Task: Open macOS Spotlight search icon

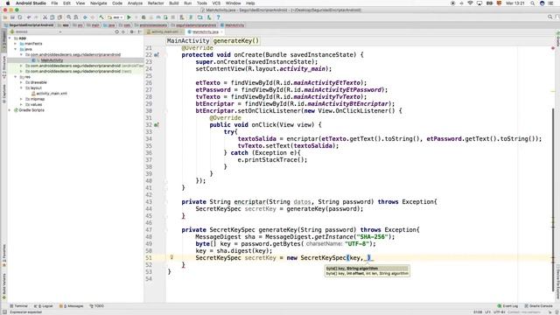Action: [x=532, y=3]
